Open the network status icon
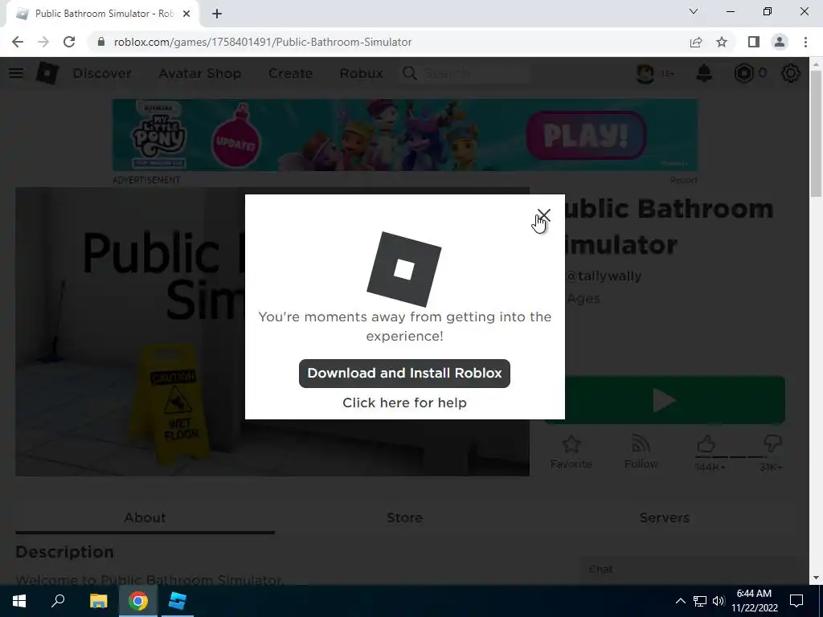 [x=700, y=601]
